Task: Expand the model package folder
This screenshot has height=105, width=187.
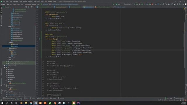Action: tap(8, 58)
